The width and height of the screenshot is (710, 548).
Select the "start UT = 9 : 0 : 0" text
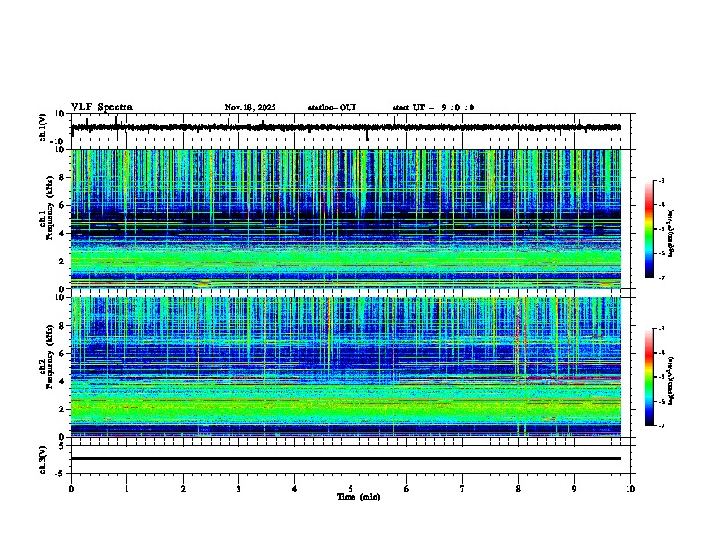pos(433,107)
